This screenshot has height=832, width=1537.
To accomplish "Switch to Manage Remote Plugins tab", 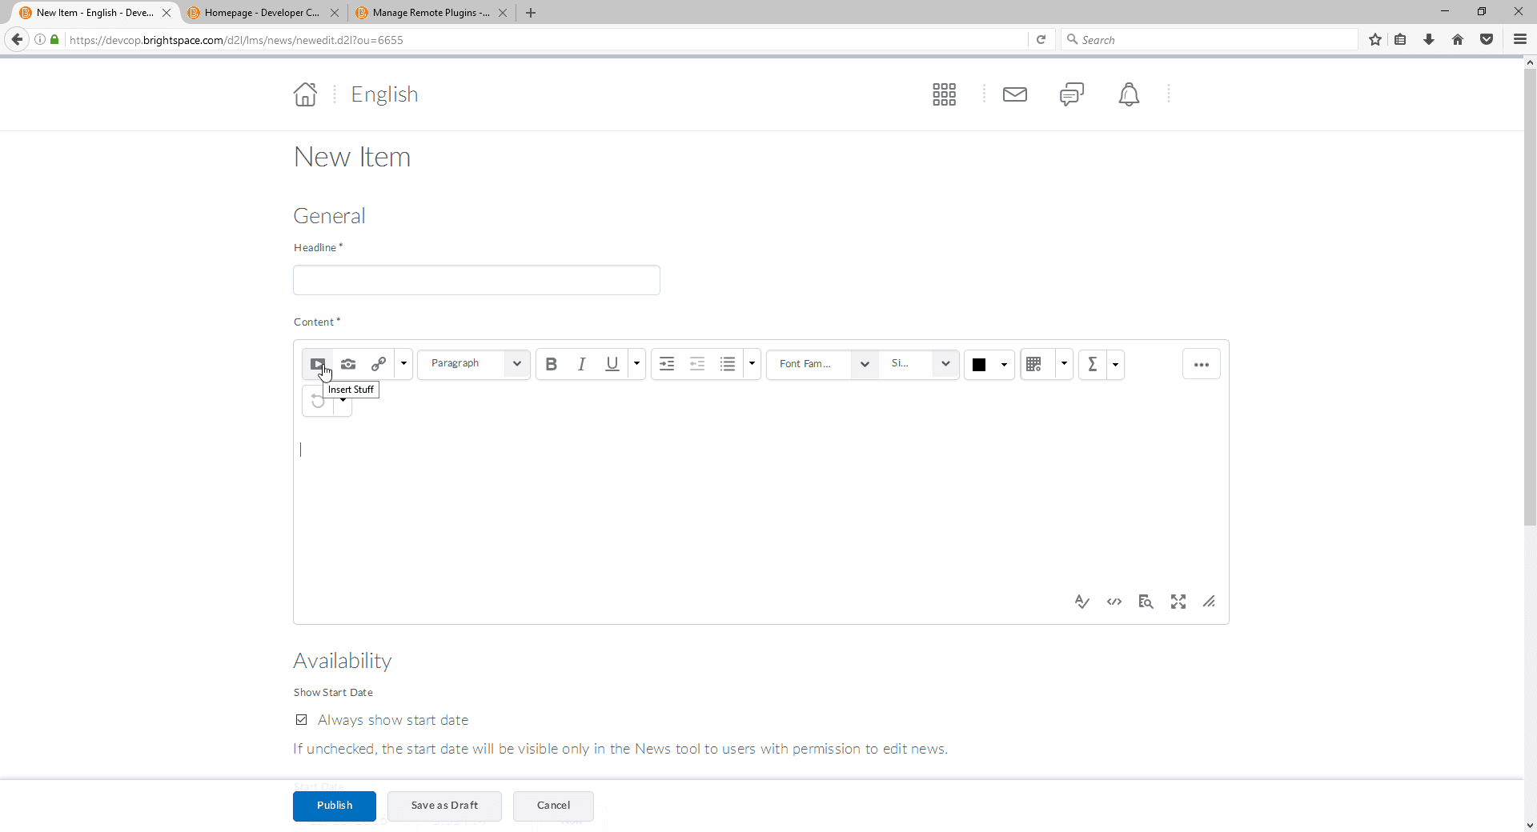I will click(x=430, y=13).
